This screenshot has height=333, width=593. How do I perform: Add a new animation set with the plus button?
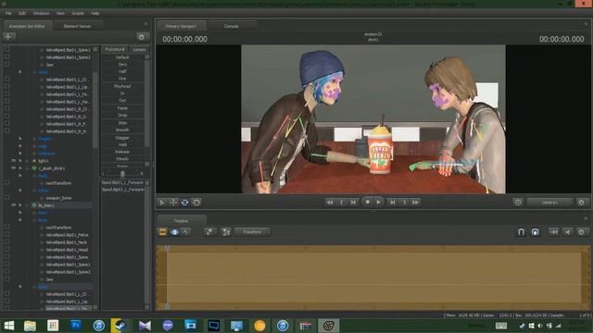pos(8,37)
